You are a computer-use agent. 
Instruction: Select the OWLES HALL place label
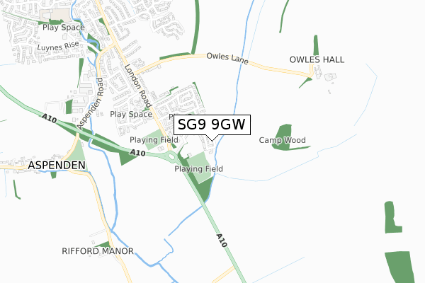pos(317,59)
